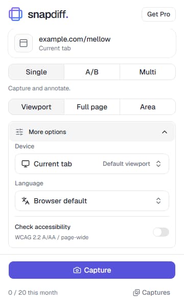The height and width of the screenshot is (306, 184).
Task: Choose the Area capture option
Action: [148, 107]
